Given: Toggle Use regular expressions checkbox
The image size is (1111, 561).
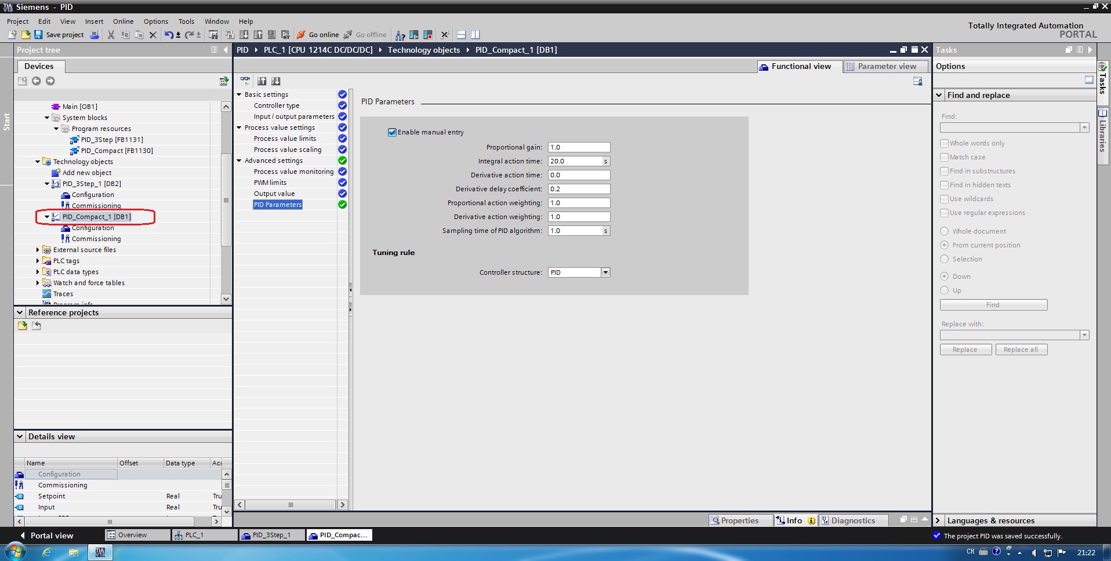Looking at the screenshot, I should tap(945, 213).
